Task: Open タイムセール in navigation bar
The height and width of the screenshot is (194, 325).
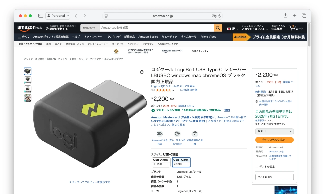Action: pos(189,37)
